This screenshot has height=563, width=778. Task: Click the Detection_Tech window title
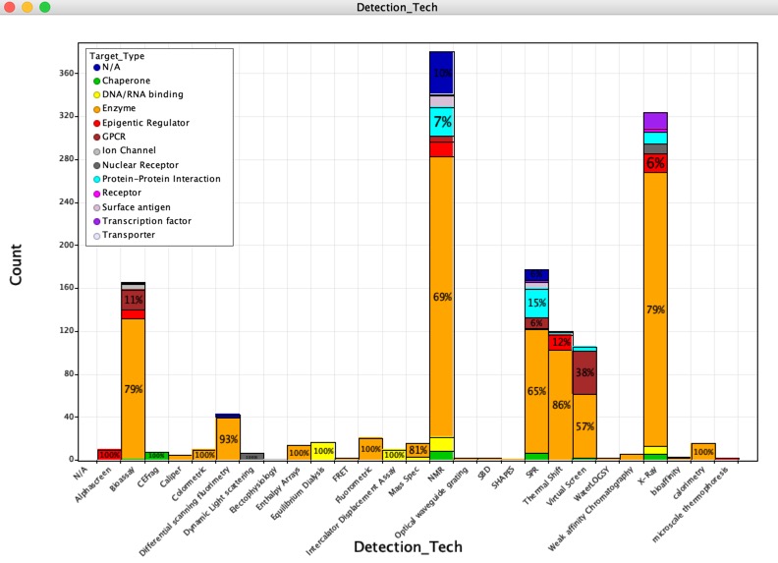click(397, 7)
